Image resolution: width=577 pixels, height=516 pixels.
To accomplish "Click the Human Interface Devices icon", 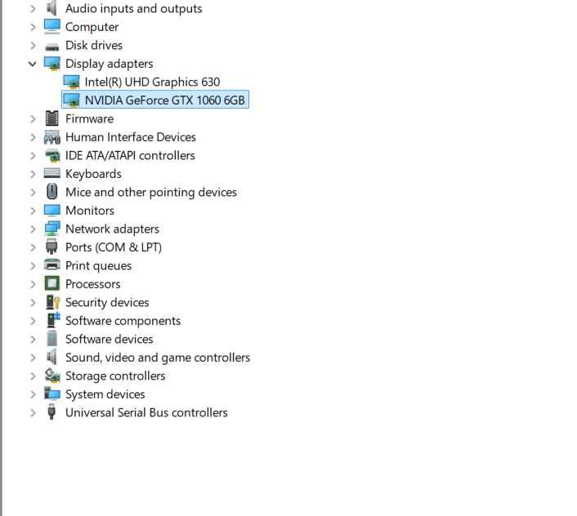I will (x=51, y=136).
